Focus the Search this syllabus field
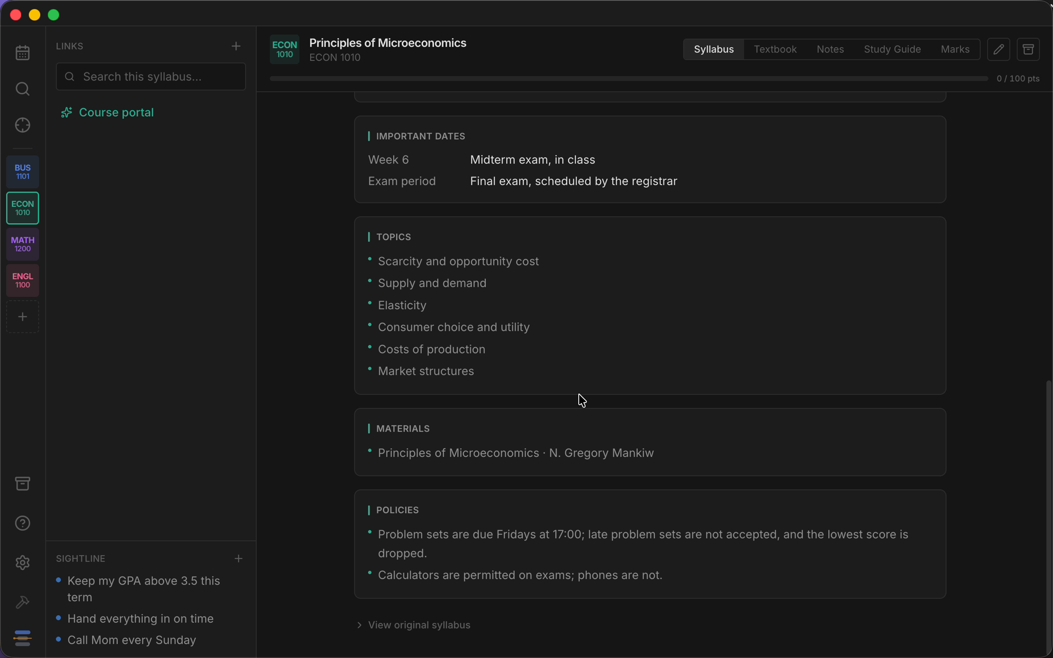The height and width of the screenshot is (658, 1053). [151, 77]
